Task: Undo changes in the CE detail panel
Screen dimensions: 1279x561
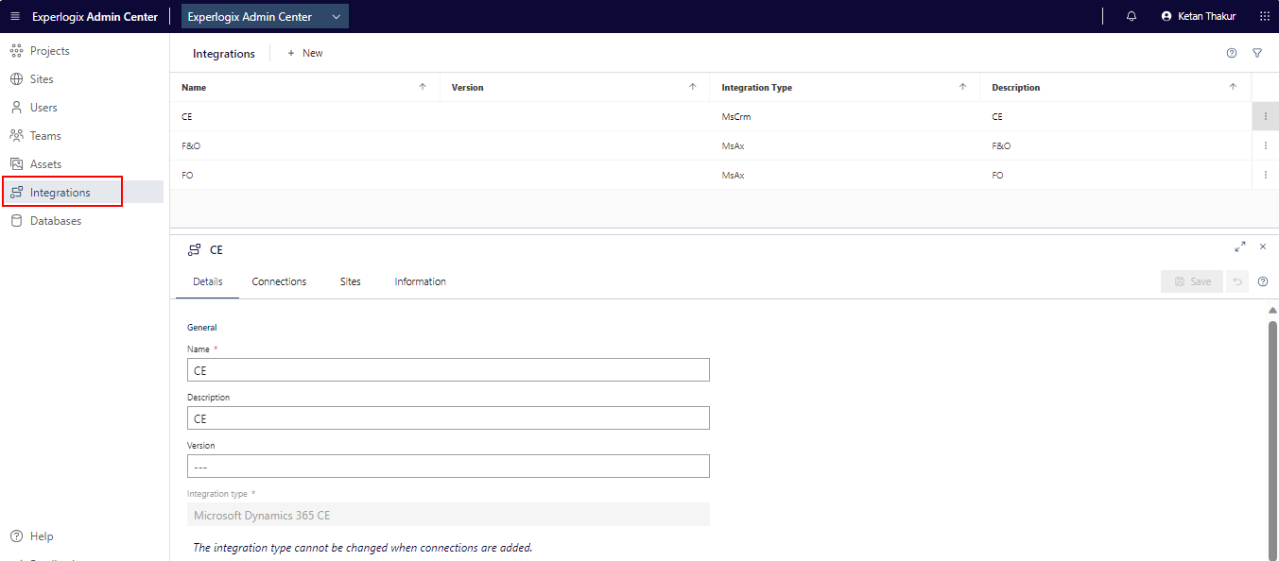Action: click(x=1237, y=281)
